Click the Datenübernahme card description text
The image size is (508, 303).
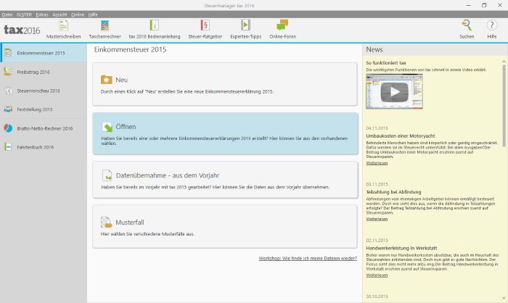pyautogui.click(x=215, y=187)
